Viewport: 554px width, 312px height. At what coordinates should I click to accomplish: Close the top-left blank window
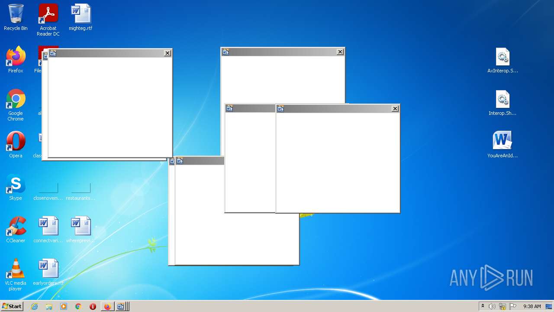point(167,53)
